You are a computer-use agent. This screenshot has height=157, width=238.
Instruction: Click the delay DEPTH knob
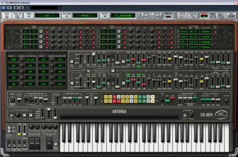point(50,127)
